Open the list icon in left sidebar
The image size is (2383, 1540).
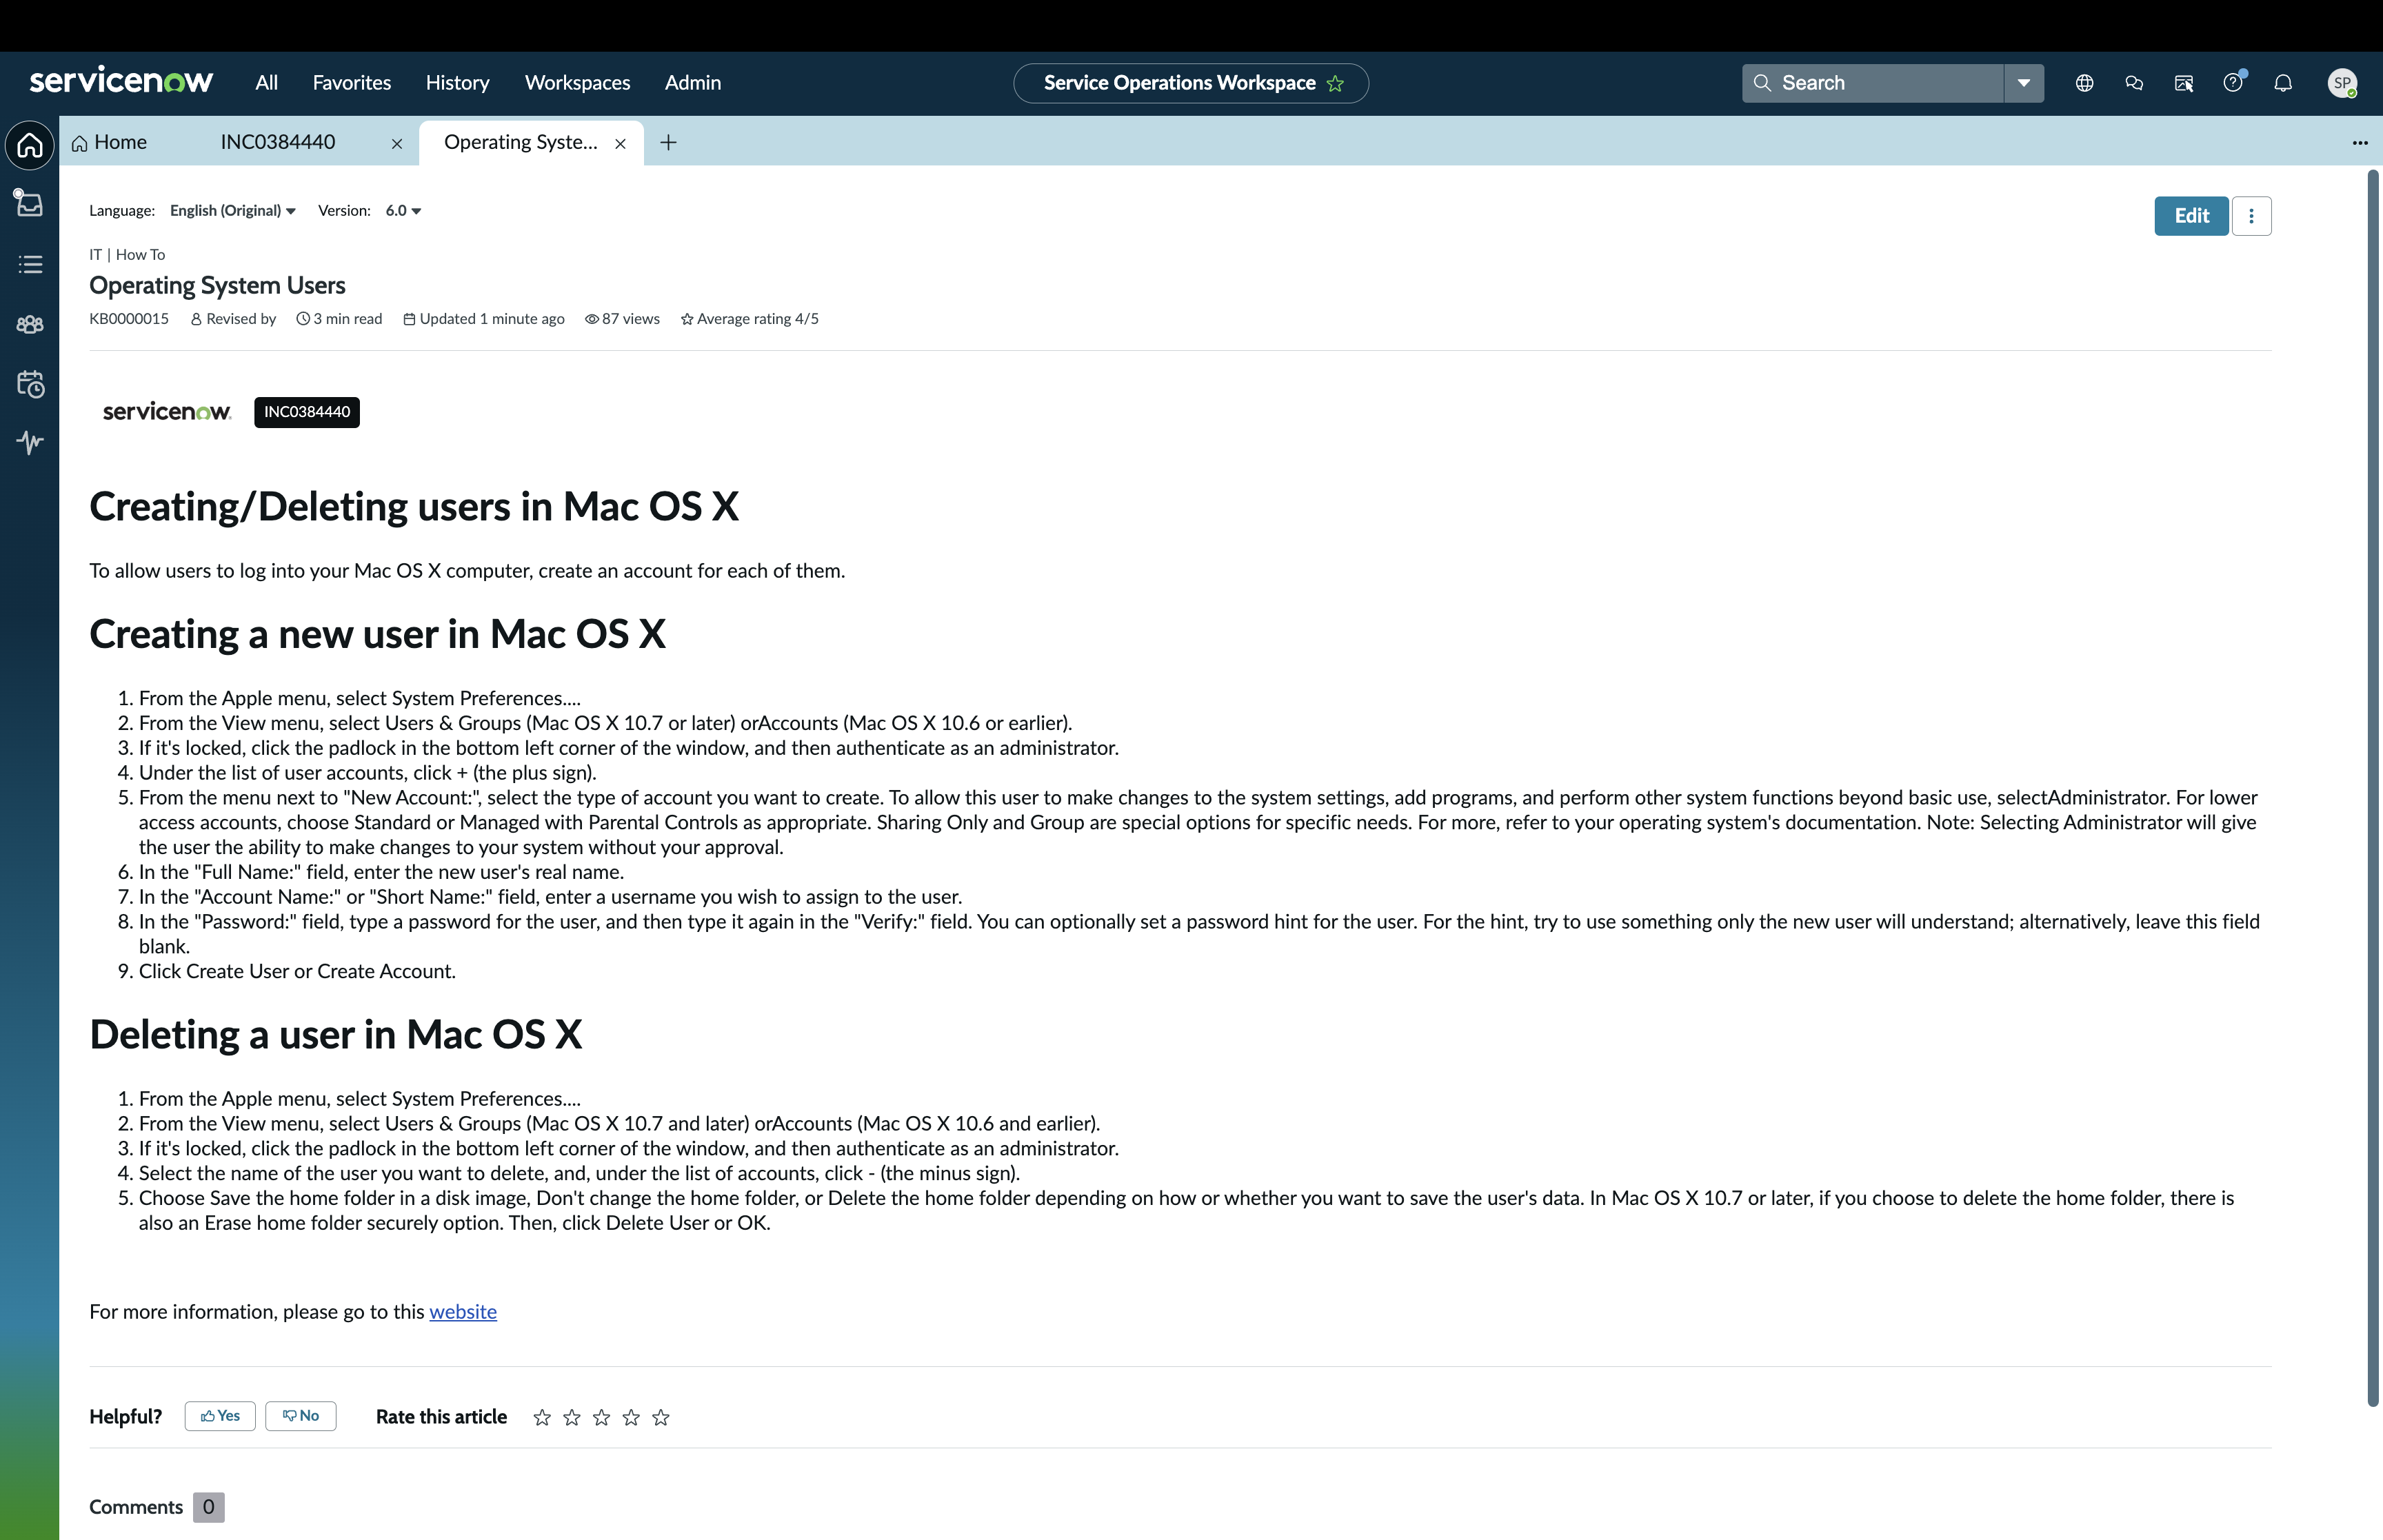pos(30,264)
